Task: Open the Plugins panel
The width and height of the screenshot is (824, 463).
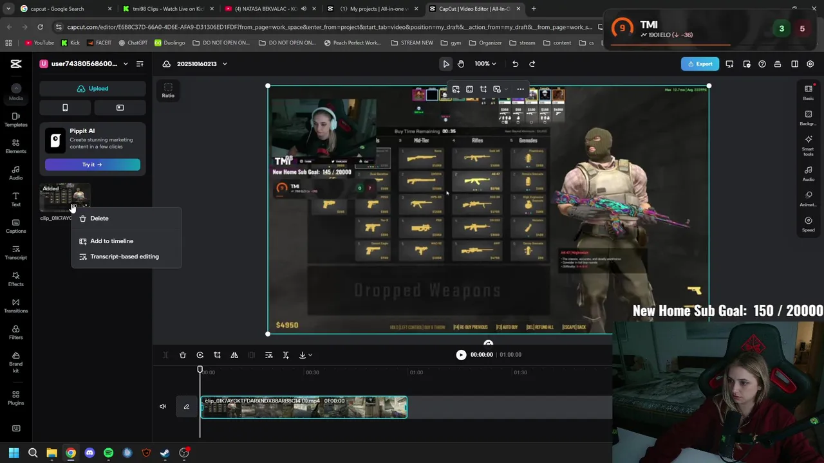Action: coord(16,398)
